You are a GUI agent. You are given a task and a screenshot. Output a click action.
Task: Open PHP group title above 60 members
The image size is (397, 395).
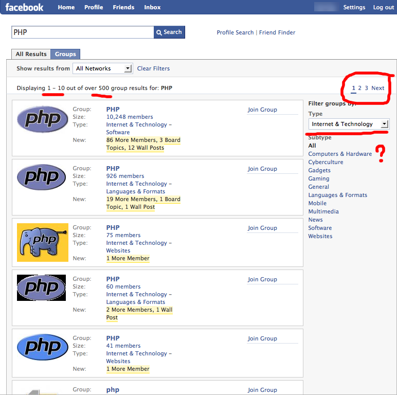113,279
